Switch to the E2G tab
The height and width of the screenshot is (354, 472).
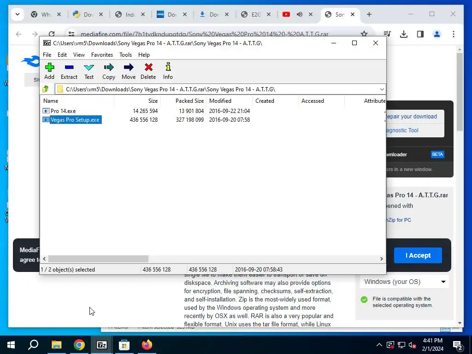[x=256, y=14]
